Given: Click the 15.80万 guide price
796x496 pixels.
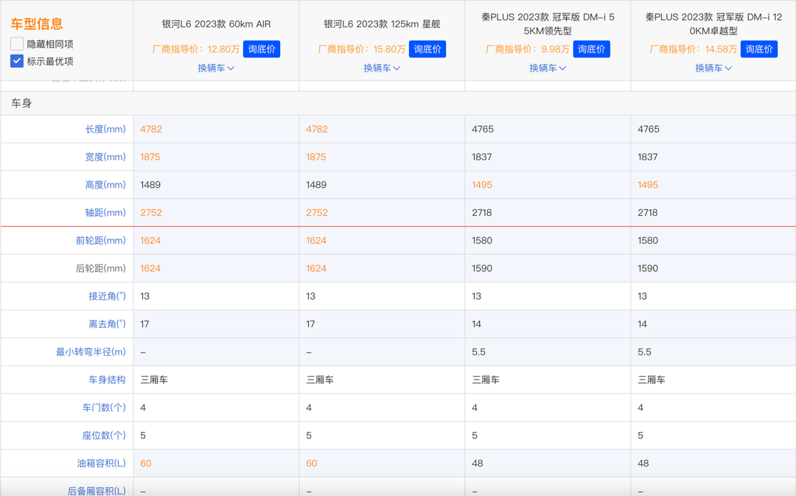Looking at the screenshot, I should pos(389,49).
